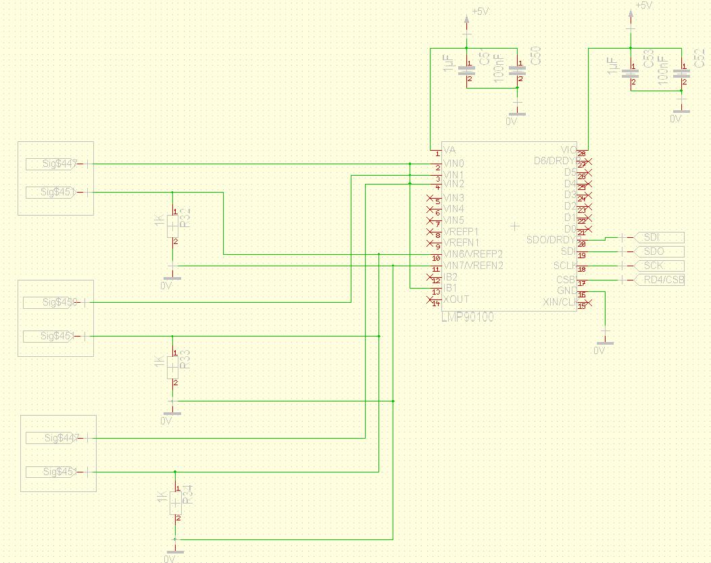Select resistor R34 symbol

tap(174, 504)
